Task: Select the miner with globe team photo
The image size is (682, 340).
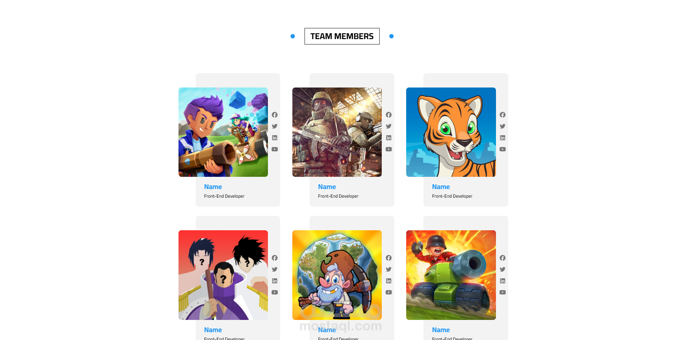Action: tap(337, 275)
